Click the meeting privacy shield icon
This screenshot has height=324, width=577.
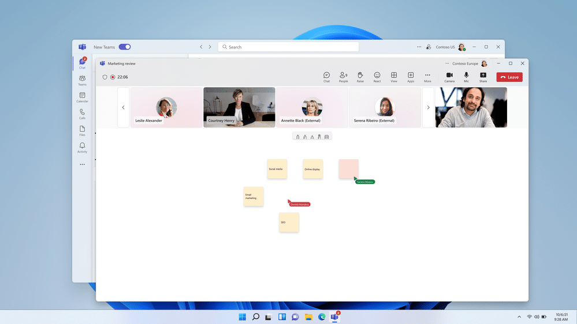tap(105, 77)
